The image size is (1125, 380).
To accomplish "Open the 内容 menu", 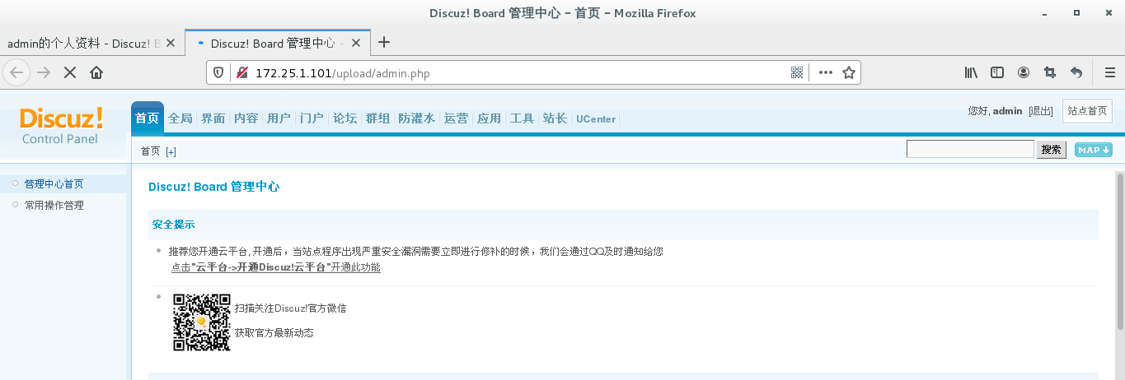I will (x=246, y=118).
